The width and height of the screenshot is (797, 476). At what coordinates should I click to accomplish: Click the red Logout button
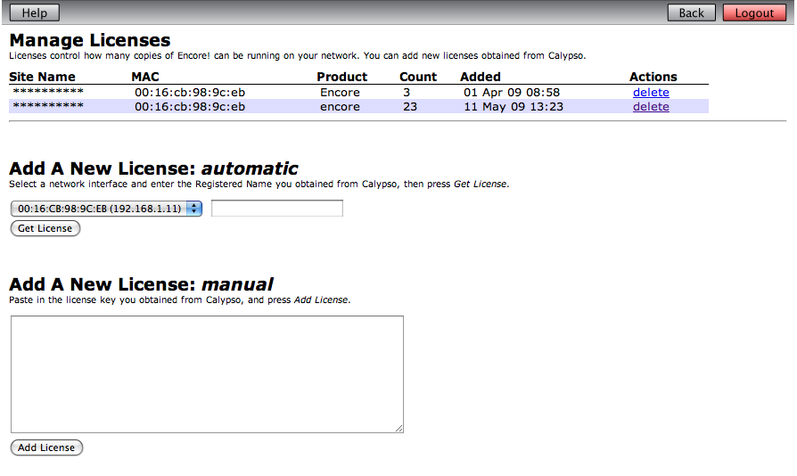[x=754, y=12]
